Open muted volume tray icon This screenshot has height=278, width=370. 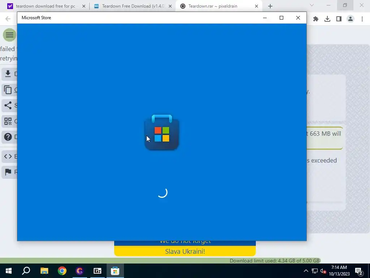point(323,271)
